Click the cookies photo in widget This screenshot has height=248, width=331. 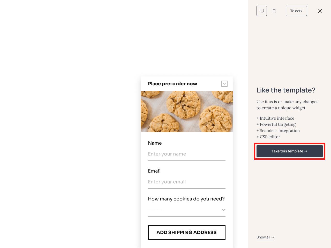click(x=187, y=112)
